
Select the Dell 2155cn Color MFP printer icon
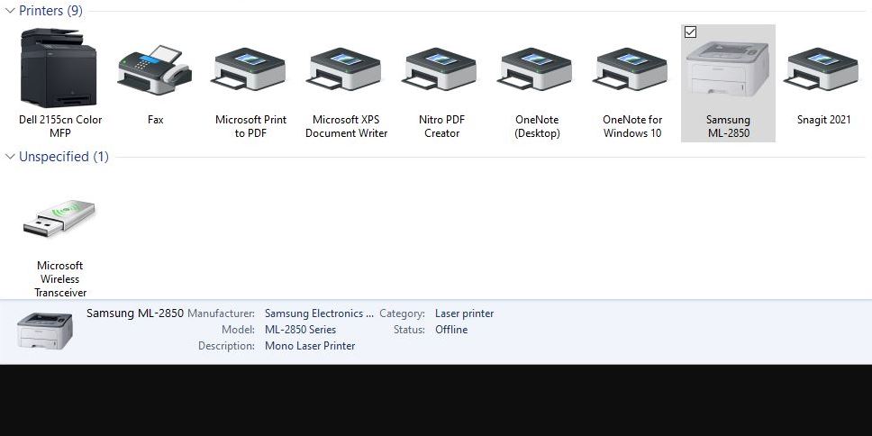pyautogui.click(x=59, y=68)
